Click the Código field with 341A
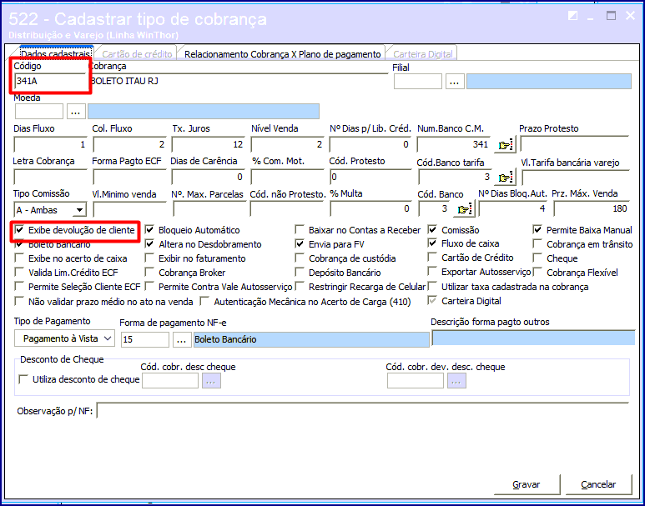 pos(50,81)
